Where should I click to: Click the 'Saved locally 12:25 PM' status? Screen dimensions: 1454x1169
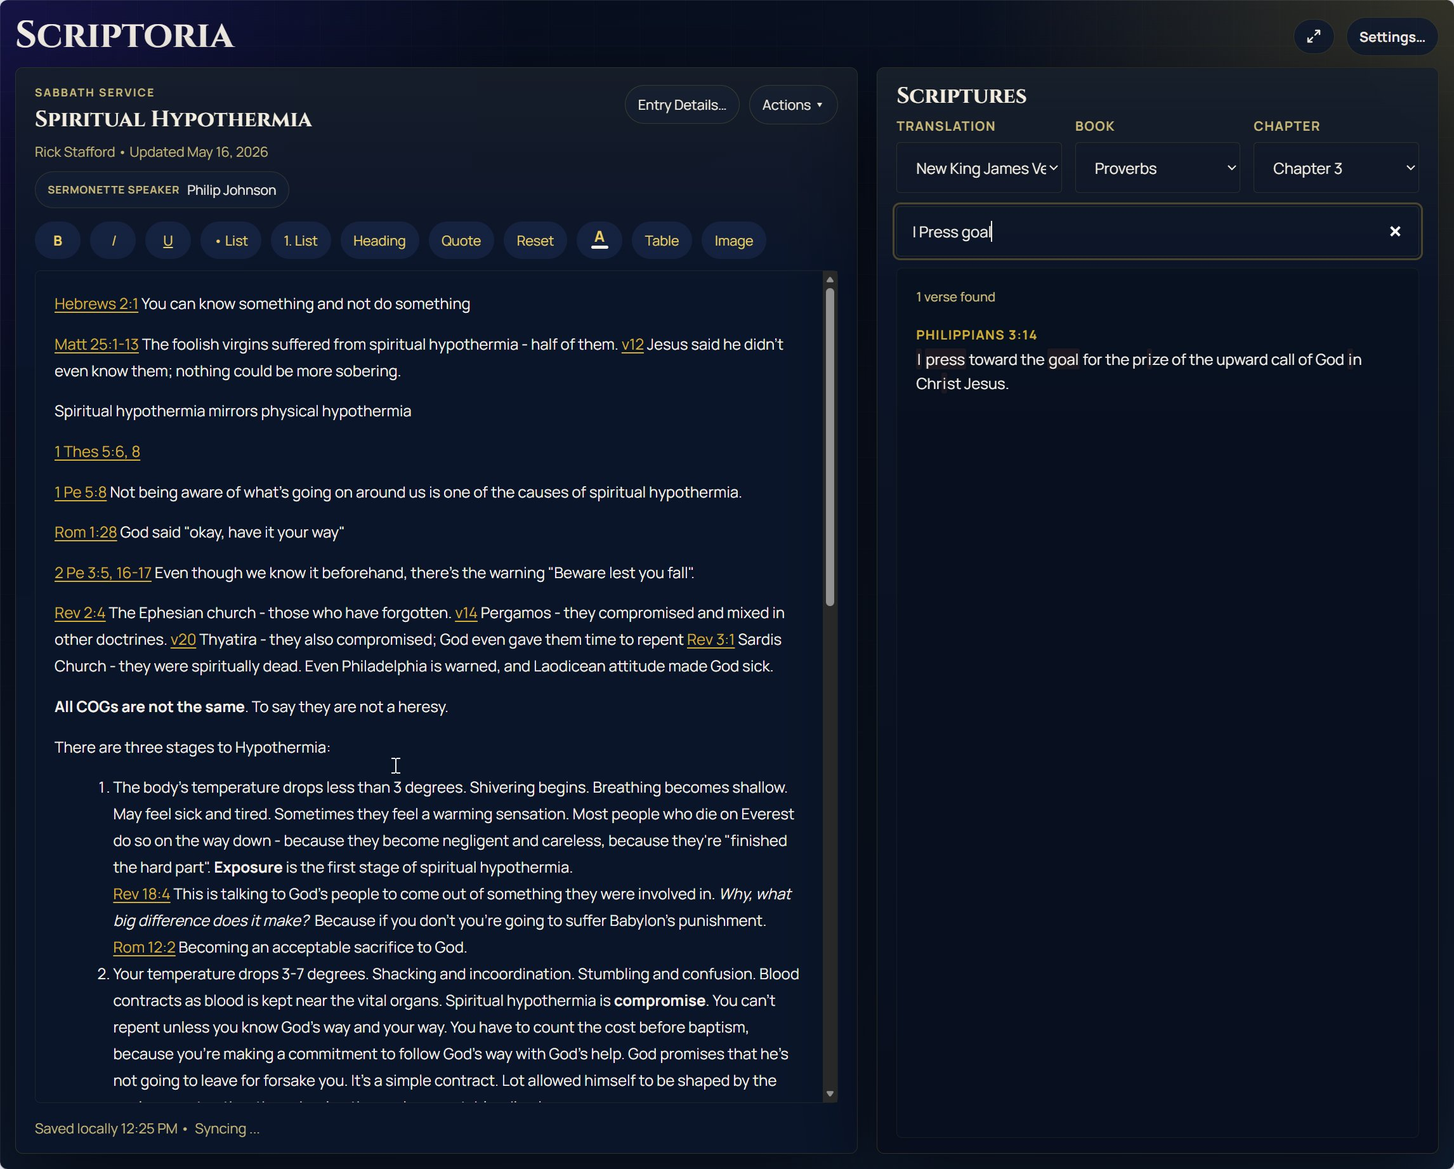pos(106,1128)
